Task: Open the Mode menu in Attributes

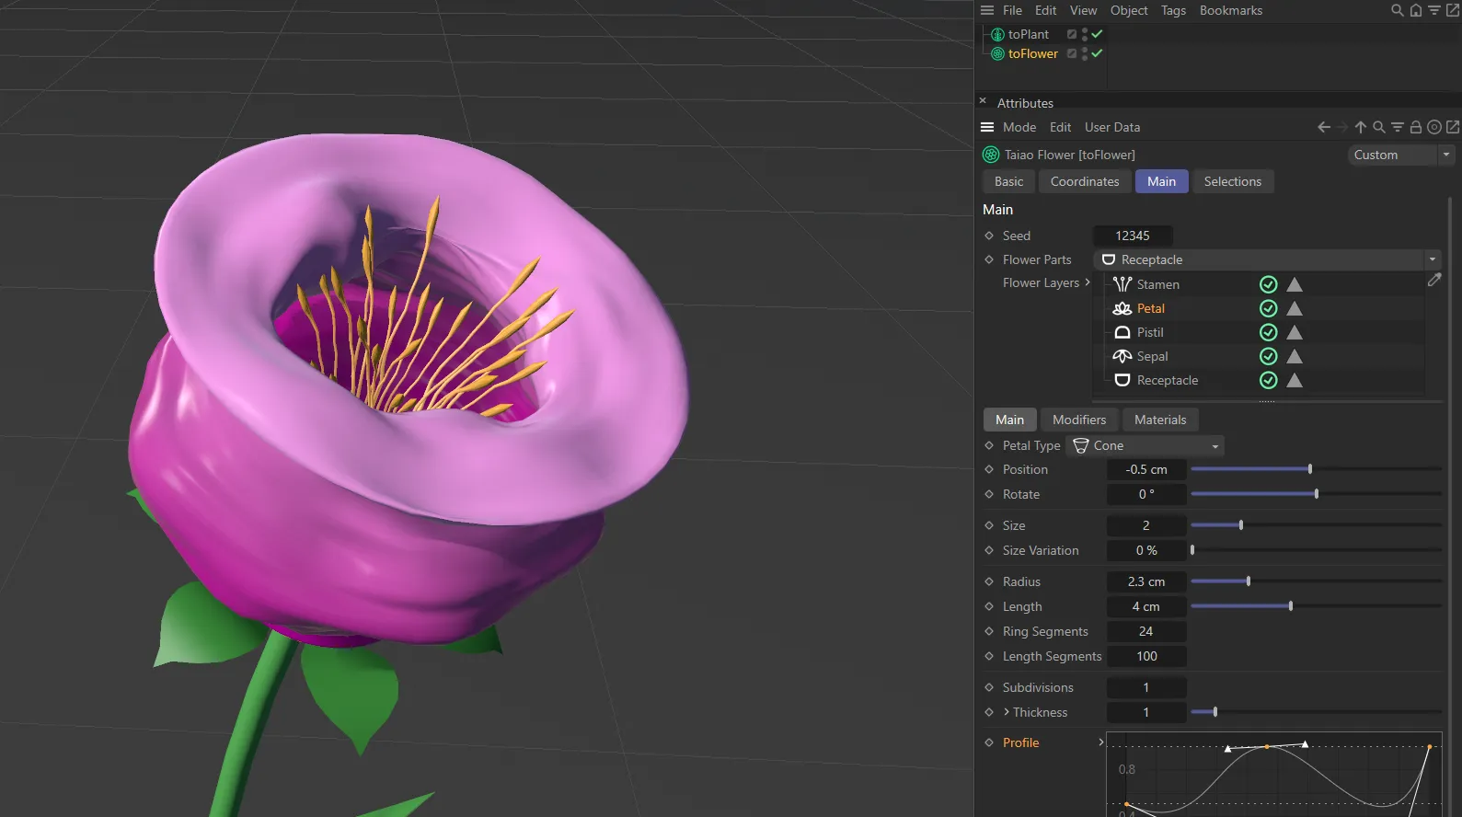Action: (x=1019, y=127)
